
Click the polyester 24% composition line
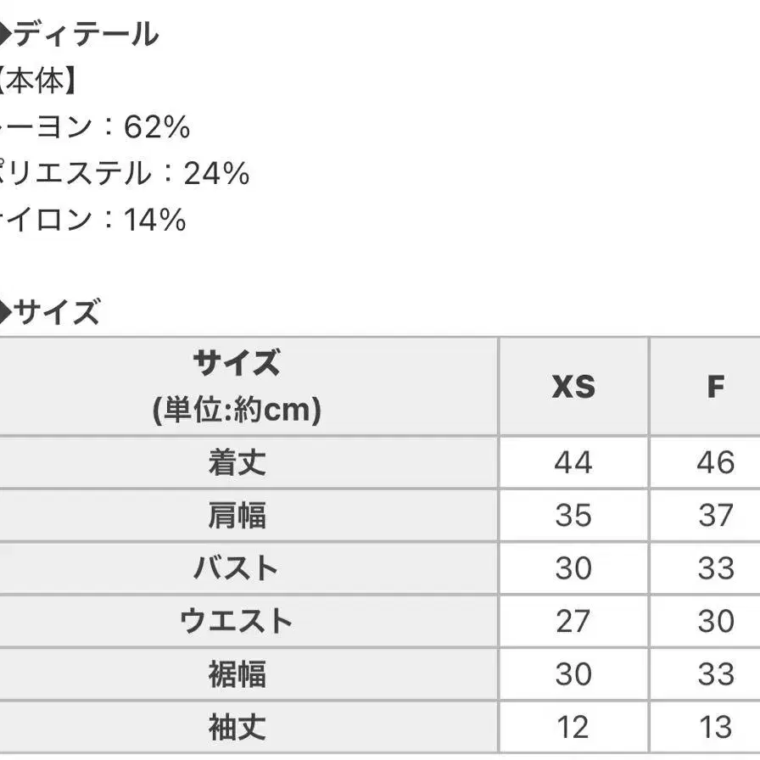125,174
